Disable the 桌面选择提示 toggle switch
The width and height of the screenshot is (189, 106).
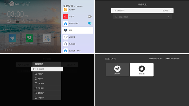point(90,23)
